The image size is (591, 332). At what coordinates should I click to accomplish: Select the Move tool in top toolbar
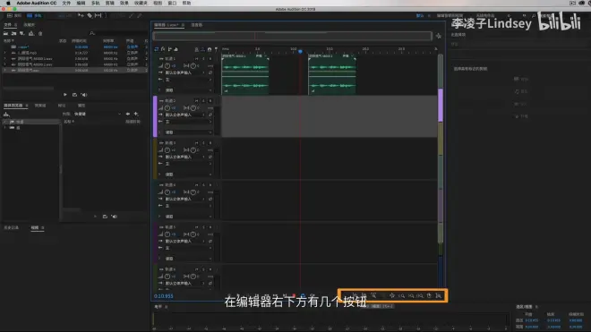pyautogui.click(x=81, y=15)
